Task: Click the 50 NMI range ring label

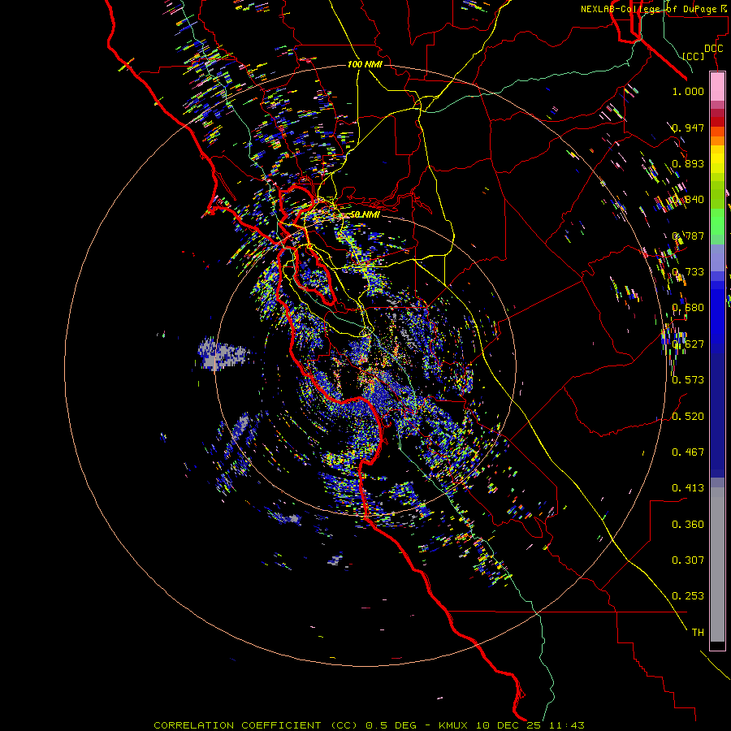Action: coord(365,214)
